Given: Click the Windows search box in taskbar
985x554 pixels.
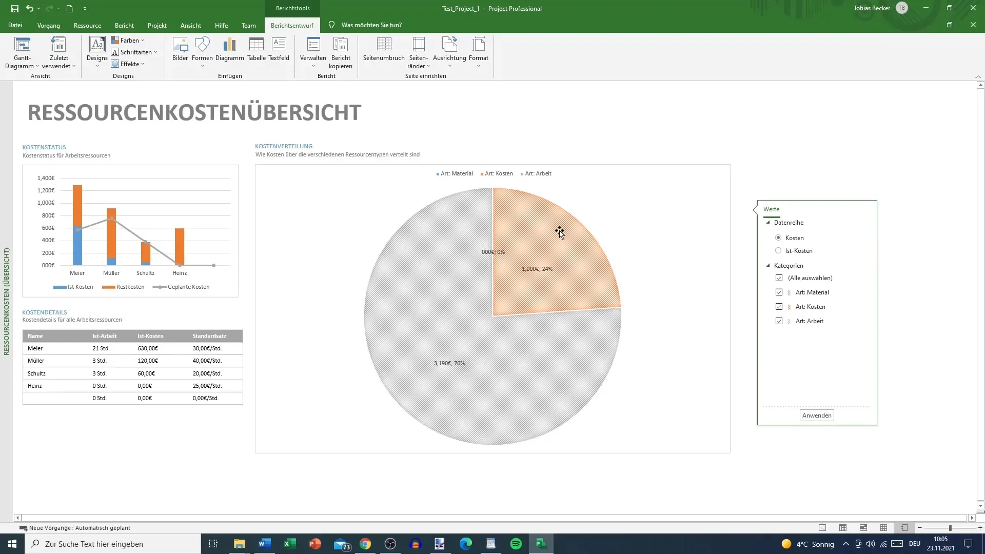Looking at the screenshot, I should 113,544.
